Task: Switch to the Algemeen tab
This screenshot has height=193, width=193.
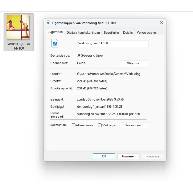Action: [x=55, y=32]
